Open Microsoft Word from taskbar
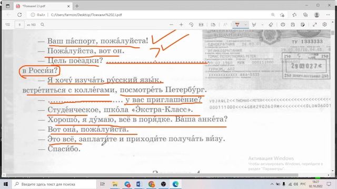337x189 pixels. (139, 184)
